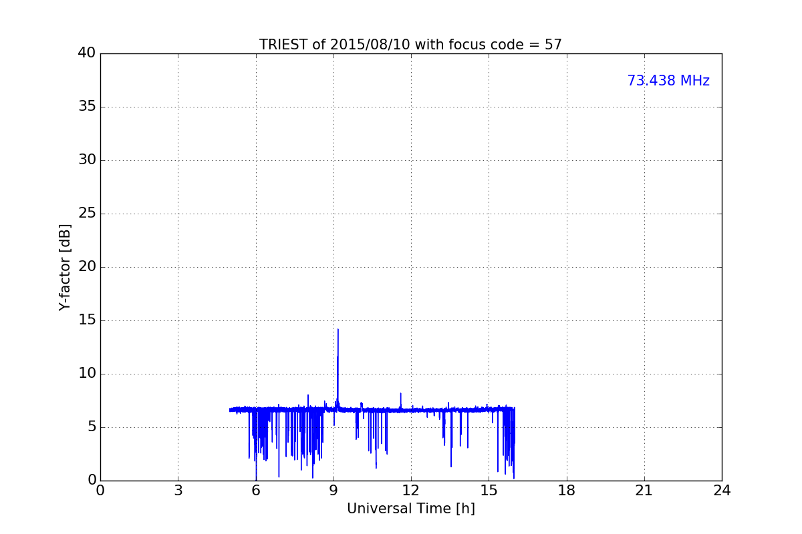
Task: Click the x-axis tick label '9'
Action: (333, 491)
